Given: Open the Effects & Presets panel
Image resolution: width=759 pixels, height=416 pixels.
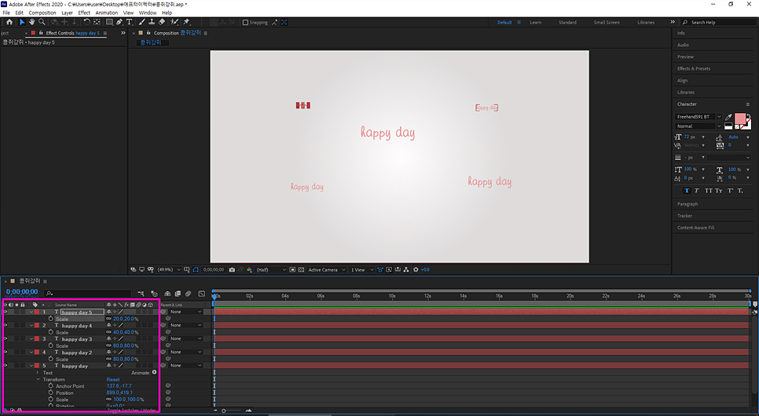Looking at the screenshot, I should coord(694,69).
